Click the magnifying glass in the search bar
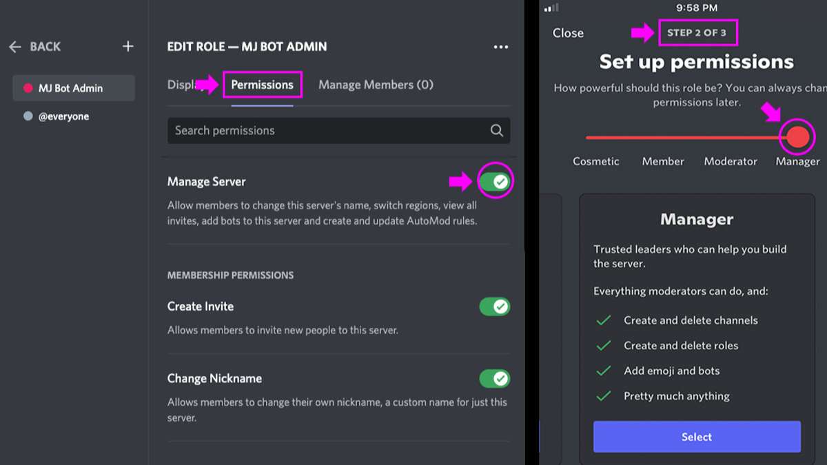 click(496, 130)
